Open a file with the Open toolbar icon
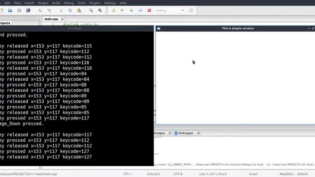 coord(10,10)
